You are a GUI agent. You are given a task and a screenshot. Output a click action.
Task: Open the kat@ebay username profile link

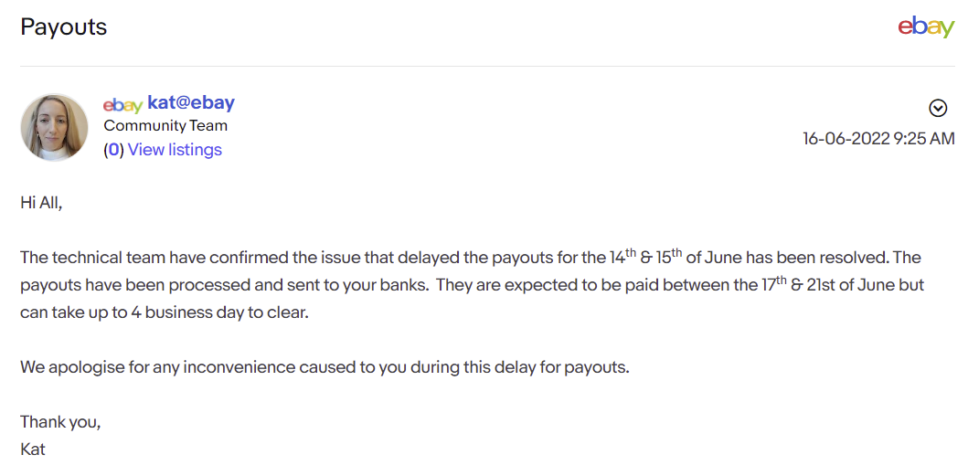coord(191,102)
